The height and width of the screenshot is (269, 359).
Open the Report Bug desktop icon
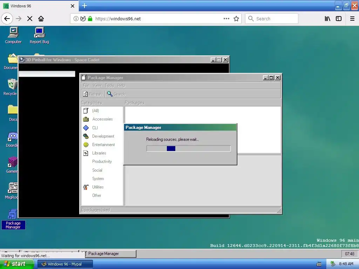[39, 35]
